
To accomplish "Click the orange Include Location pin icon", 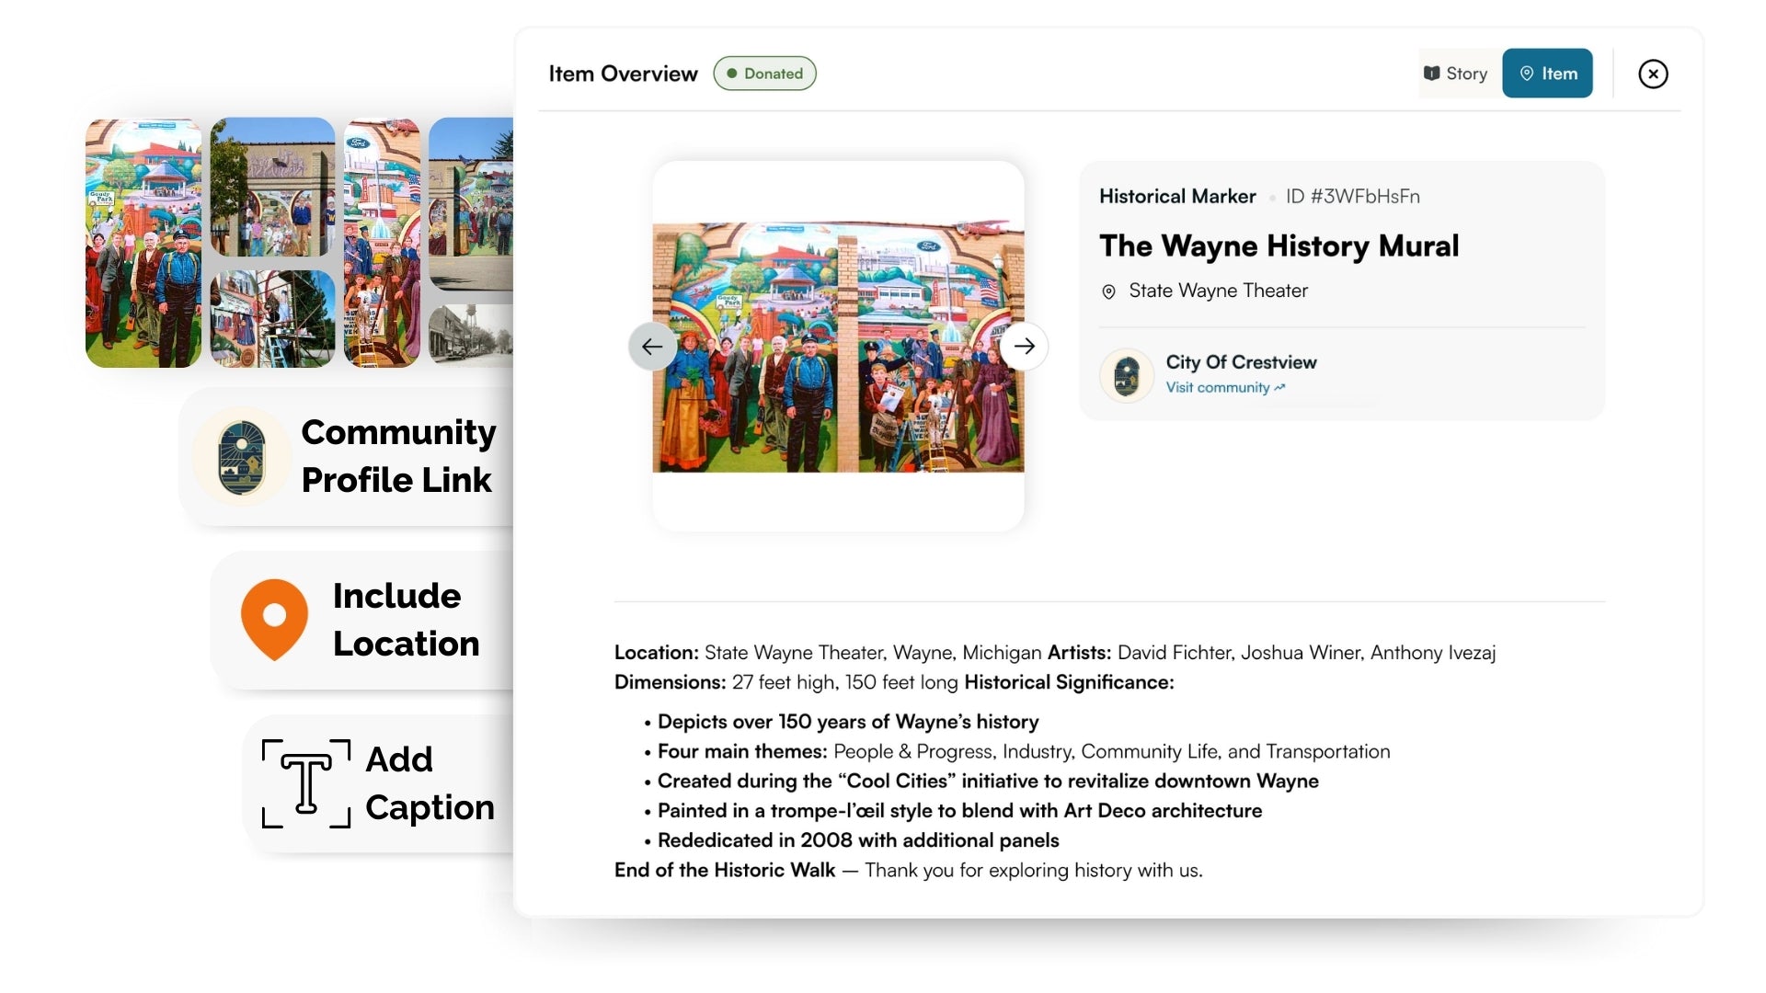I will [274, 619].
